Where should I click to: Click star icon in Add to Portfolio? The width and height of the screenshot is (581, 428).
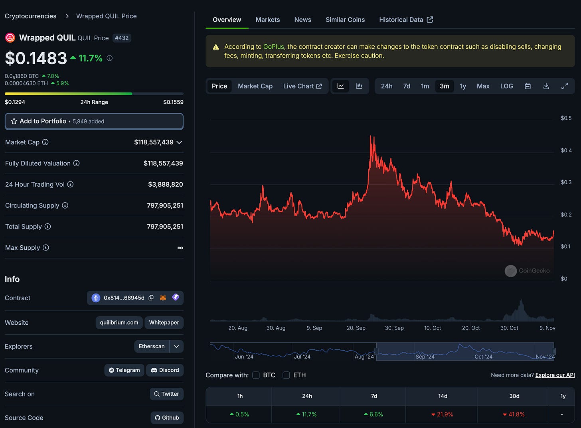14,121
